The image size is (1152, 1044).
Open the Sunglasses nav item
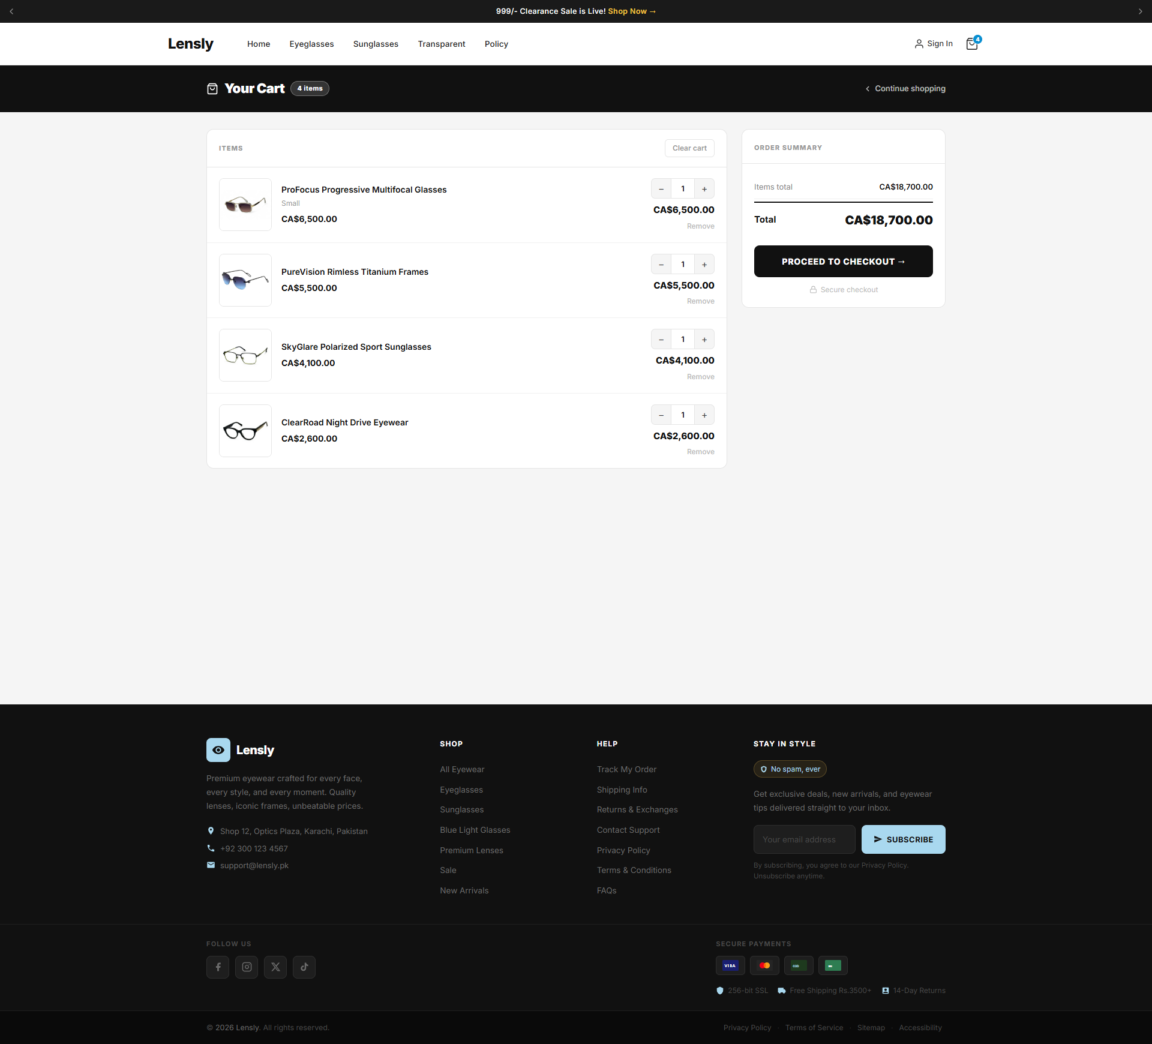click(x=376, y=44)
